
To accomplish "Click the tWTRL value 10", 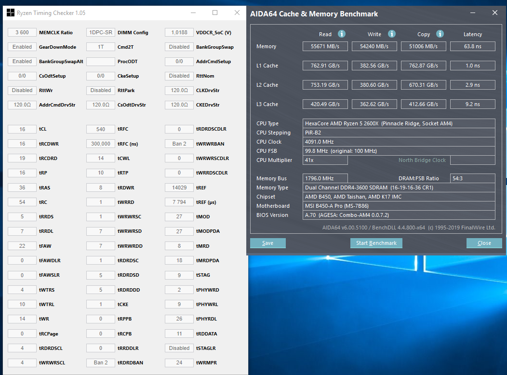I will point(22,304).
